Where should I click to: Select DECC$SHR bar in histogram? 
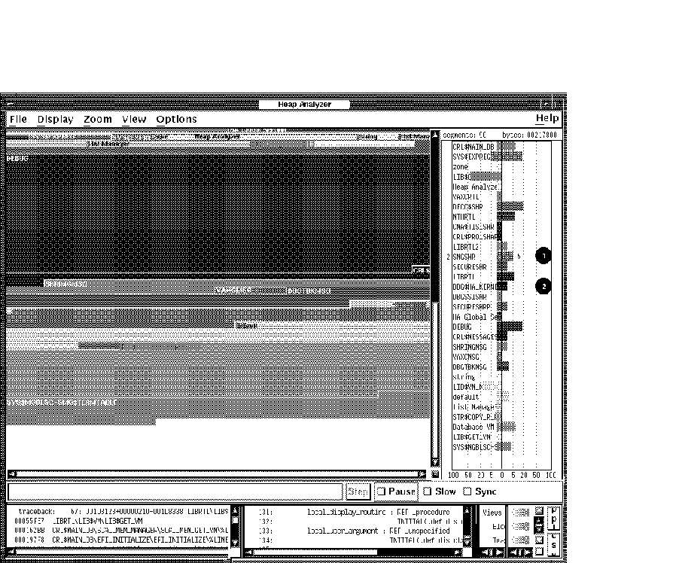point(512,206)
